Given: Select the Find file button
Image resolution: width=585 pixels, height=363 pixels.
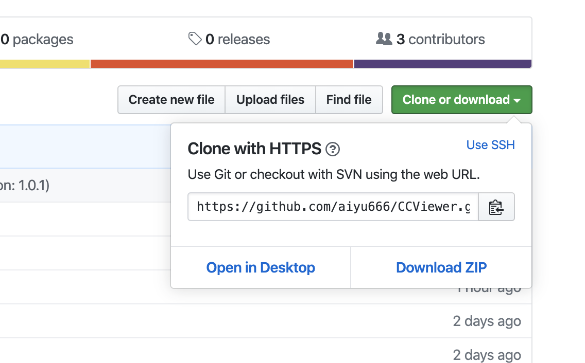Looking at the screenshot, I should click(349, 100).
